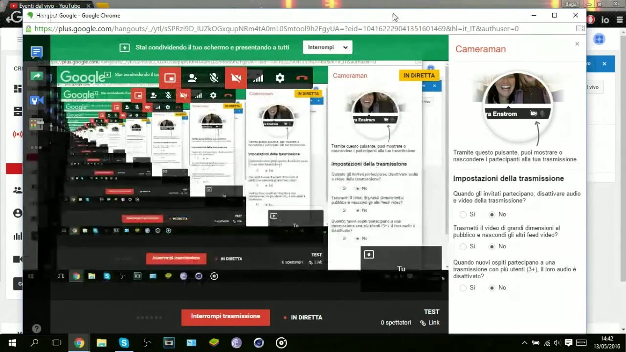Select No for large video broadcast option
This screenshot has width=626, height=352.
[492, 246]
